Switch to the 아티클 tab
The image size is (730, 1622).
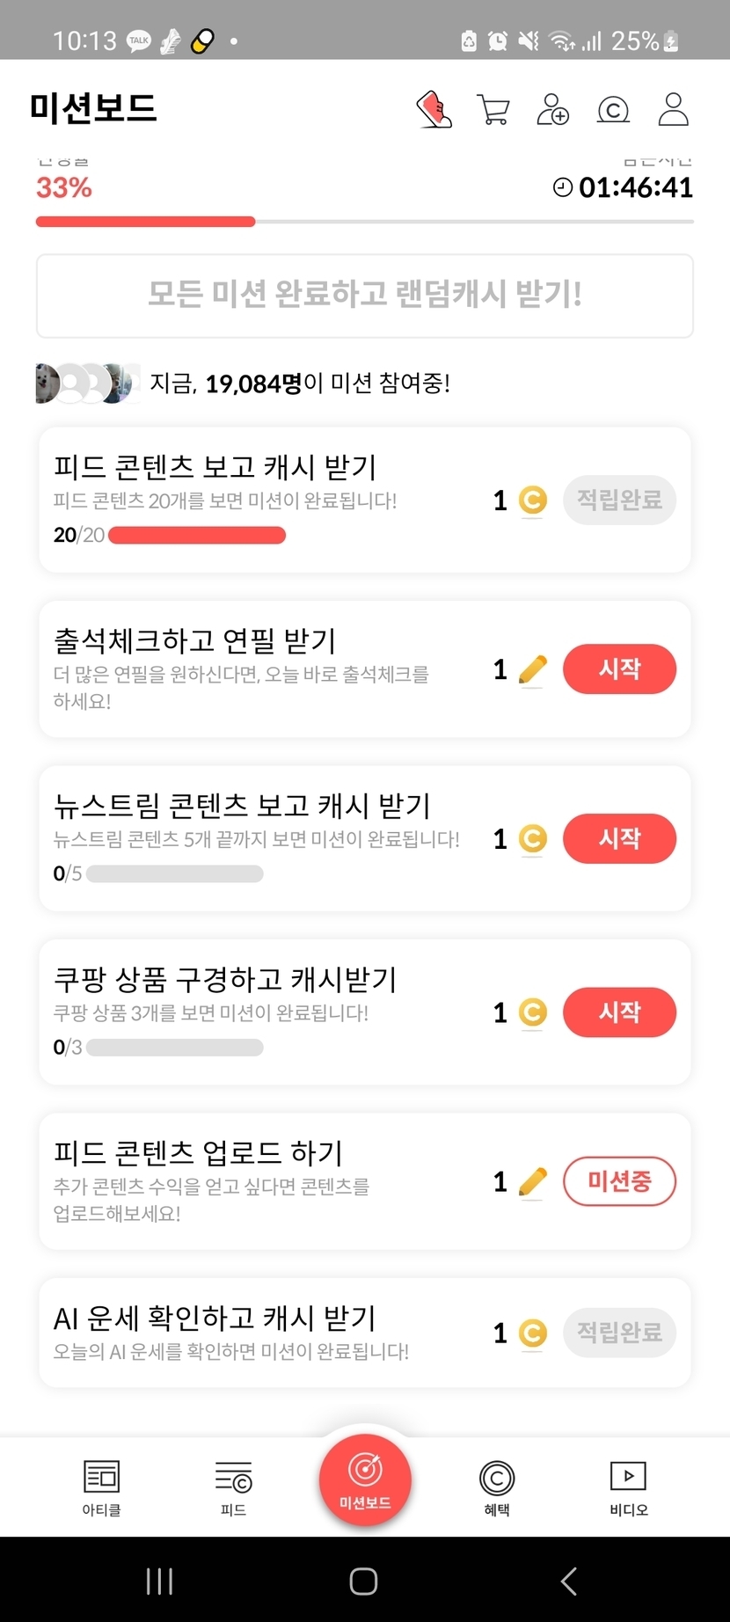point(101,1487)
